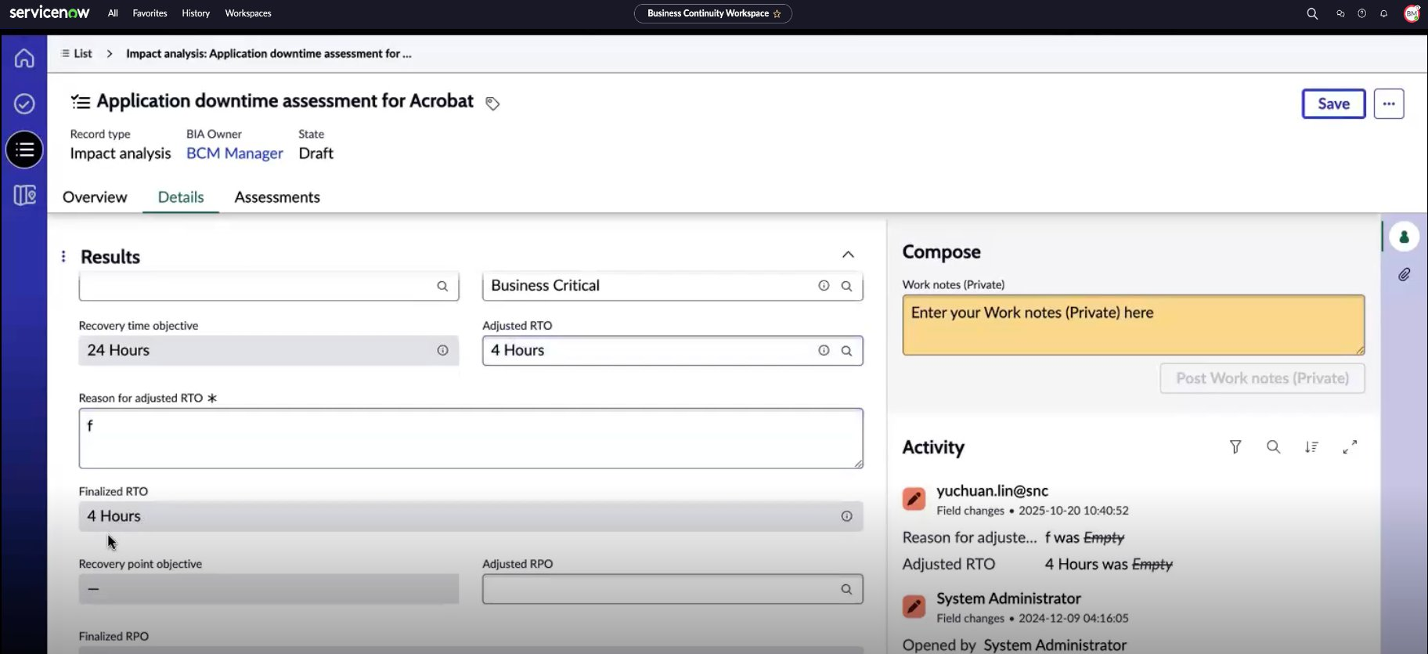Click the 24 Hours recovery time objective value
1428x654 pixels.
click(x=118, y=350)
